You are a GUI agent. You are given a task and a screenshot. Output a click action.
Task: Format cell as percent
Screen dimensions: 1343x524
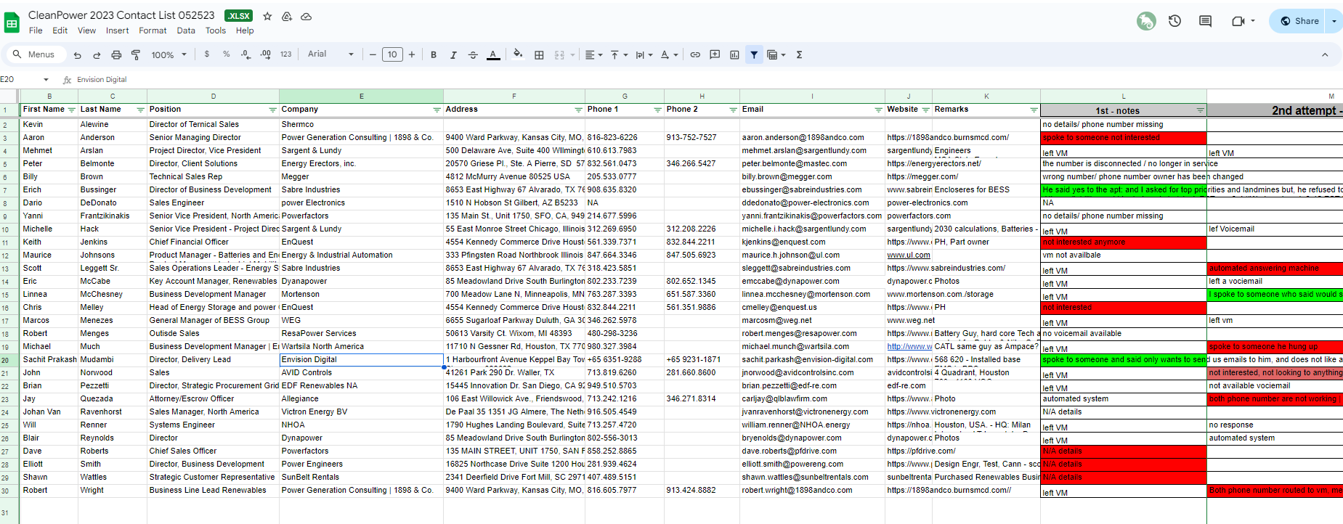227,54
